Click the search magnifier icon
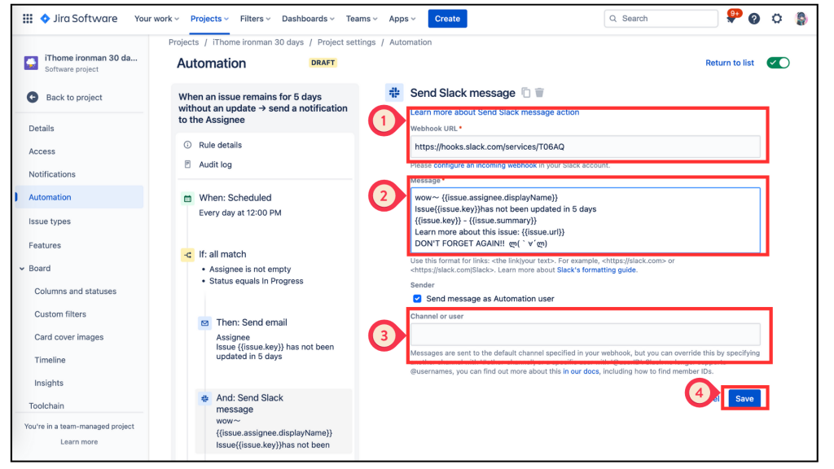834x469 pixels. click(x=613, y=19)
